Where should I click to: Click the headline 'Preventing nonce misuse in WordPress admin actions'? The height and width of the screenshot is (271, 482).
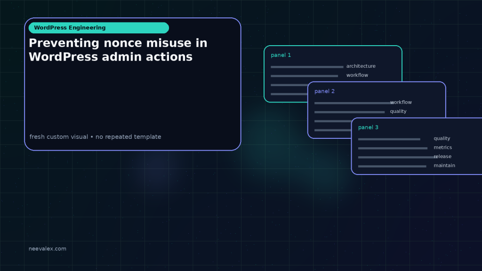(118, 50)
